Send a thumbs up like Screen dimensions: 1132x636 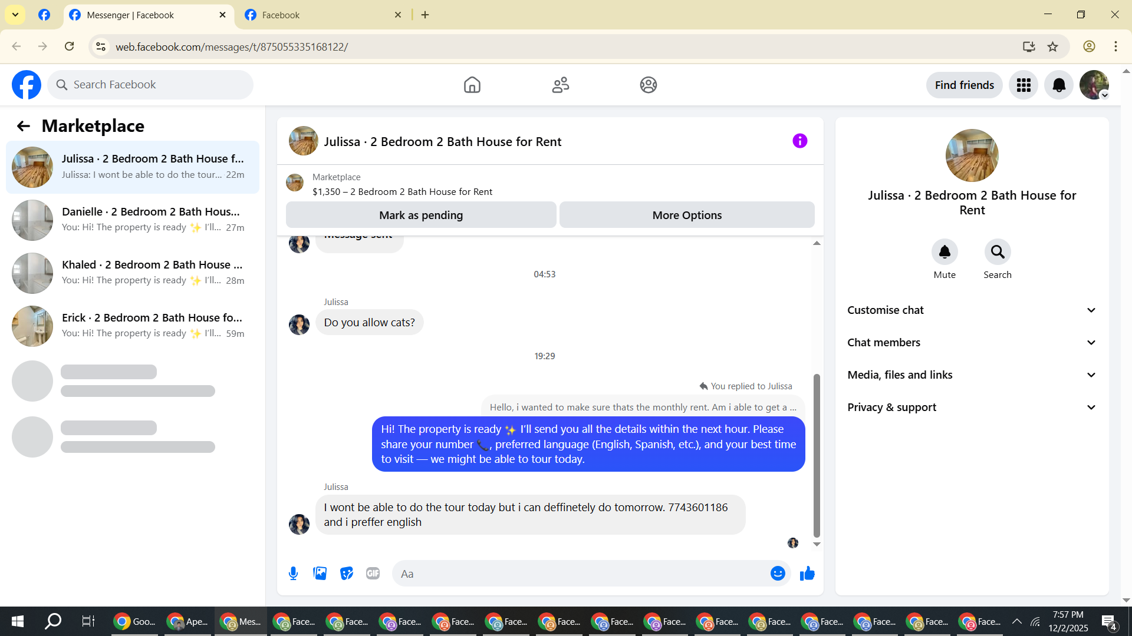(807, 574)
